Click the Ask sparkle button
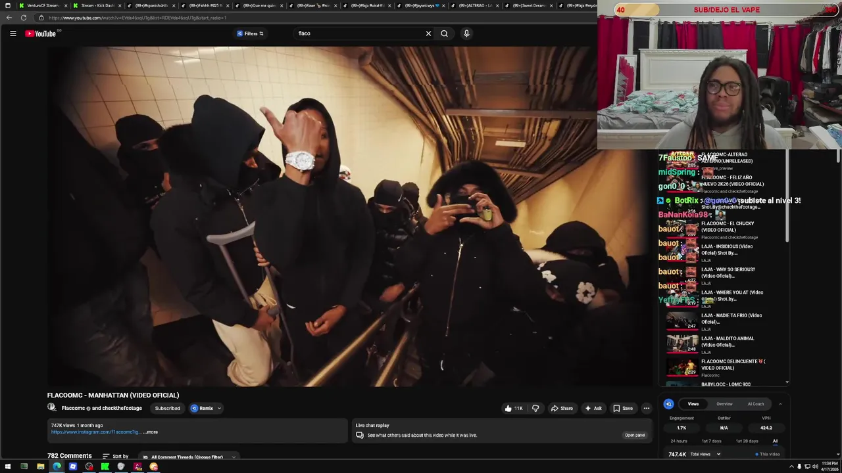The width and height of the screenshot is (842, 473). pyautogui.click(x=593, y=408)
